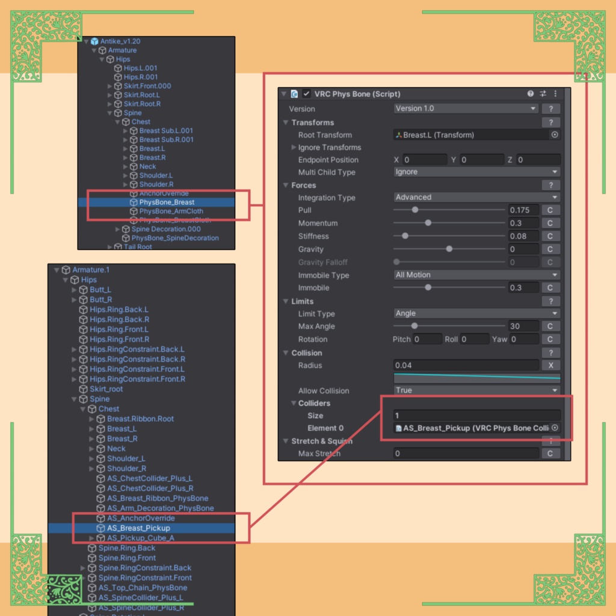Click the help button next to Version

[x=551, y=109]
